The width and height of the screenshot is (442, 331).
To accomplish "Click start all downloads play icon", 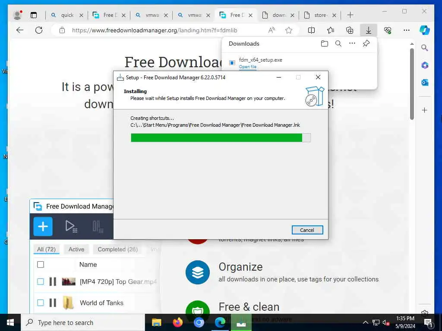I will pos(71,227).
